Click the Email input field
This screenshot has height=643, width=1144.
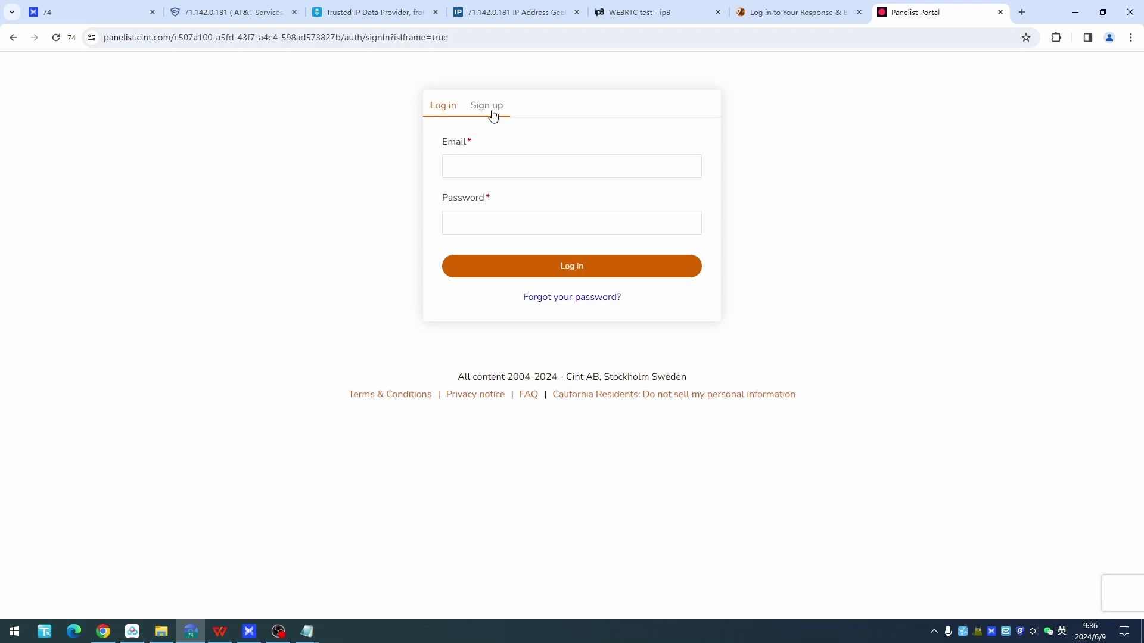[572, 166]
